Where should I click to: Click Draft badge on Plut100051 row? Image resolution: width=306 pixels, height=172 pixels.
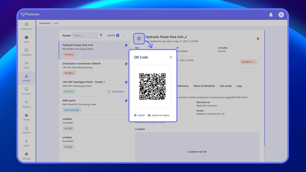coord(68,128)
